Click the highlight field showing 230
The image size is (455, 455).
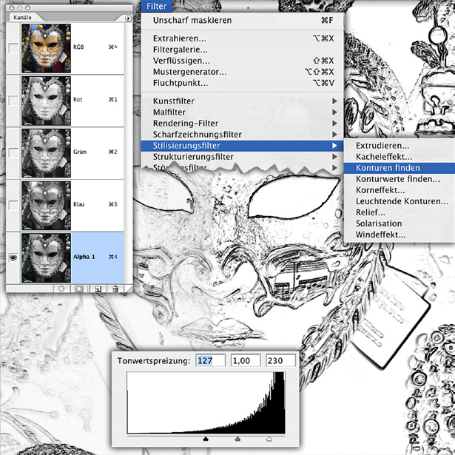280,360
